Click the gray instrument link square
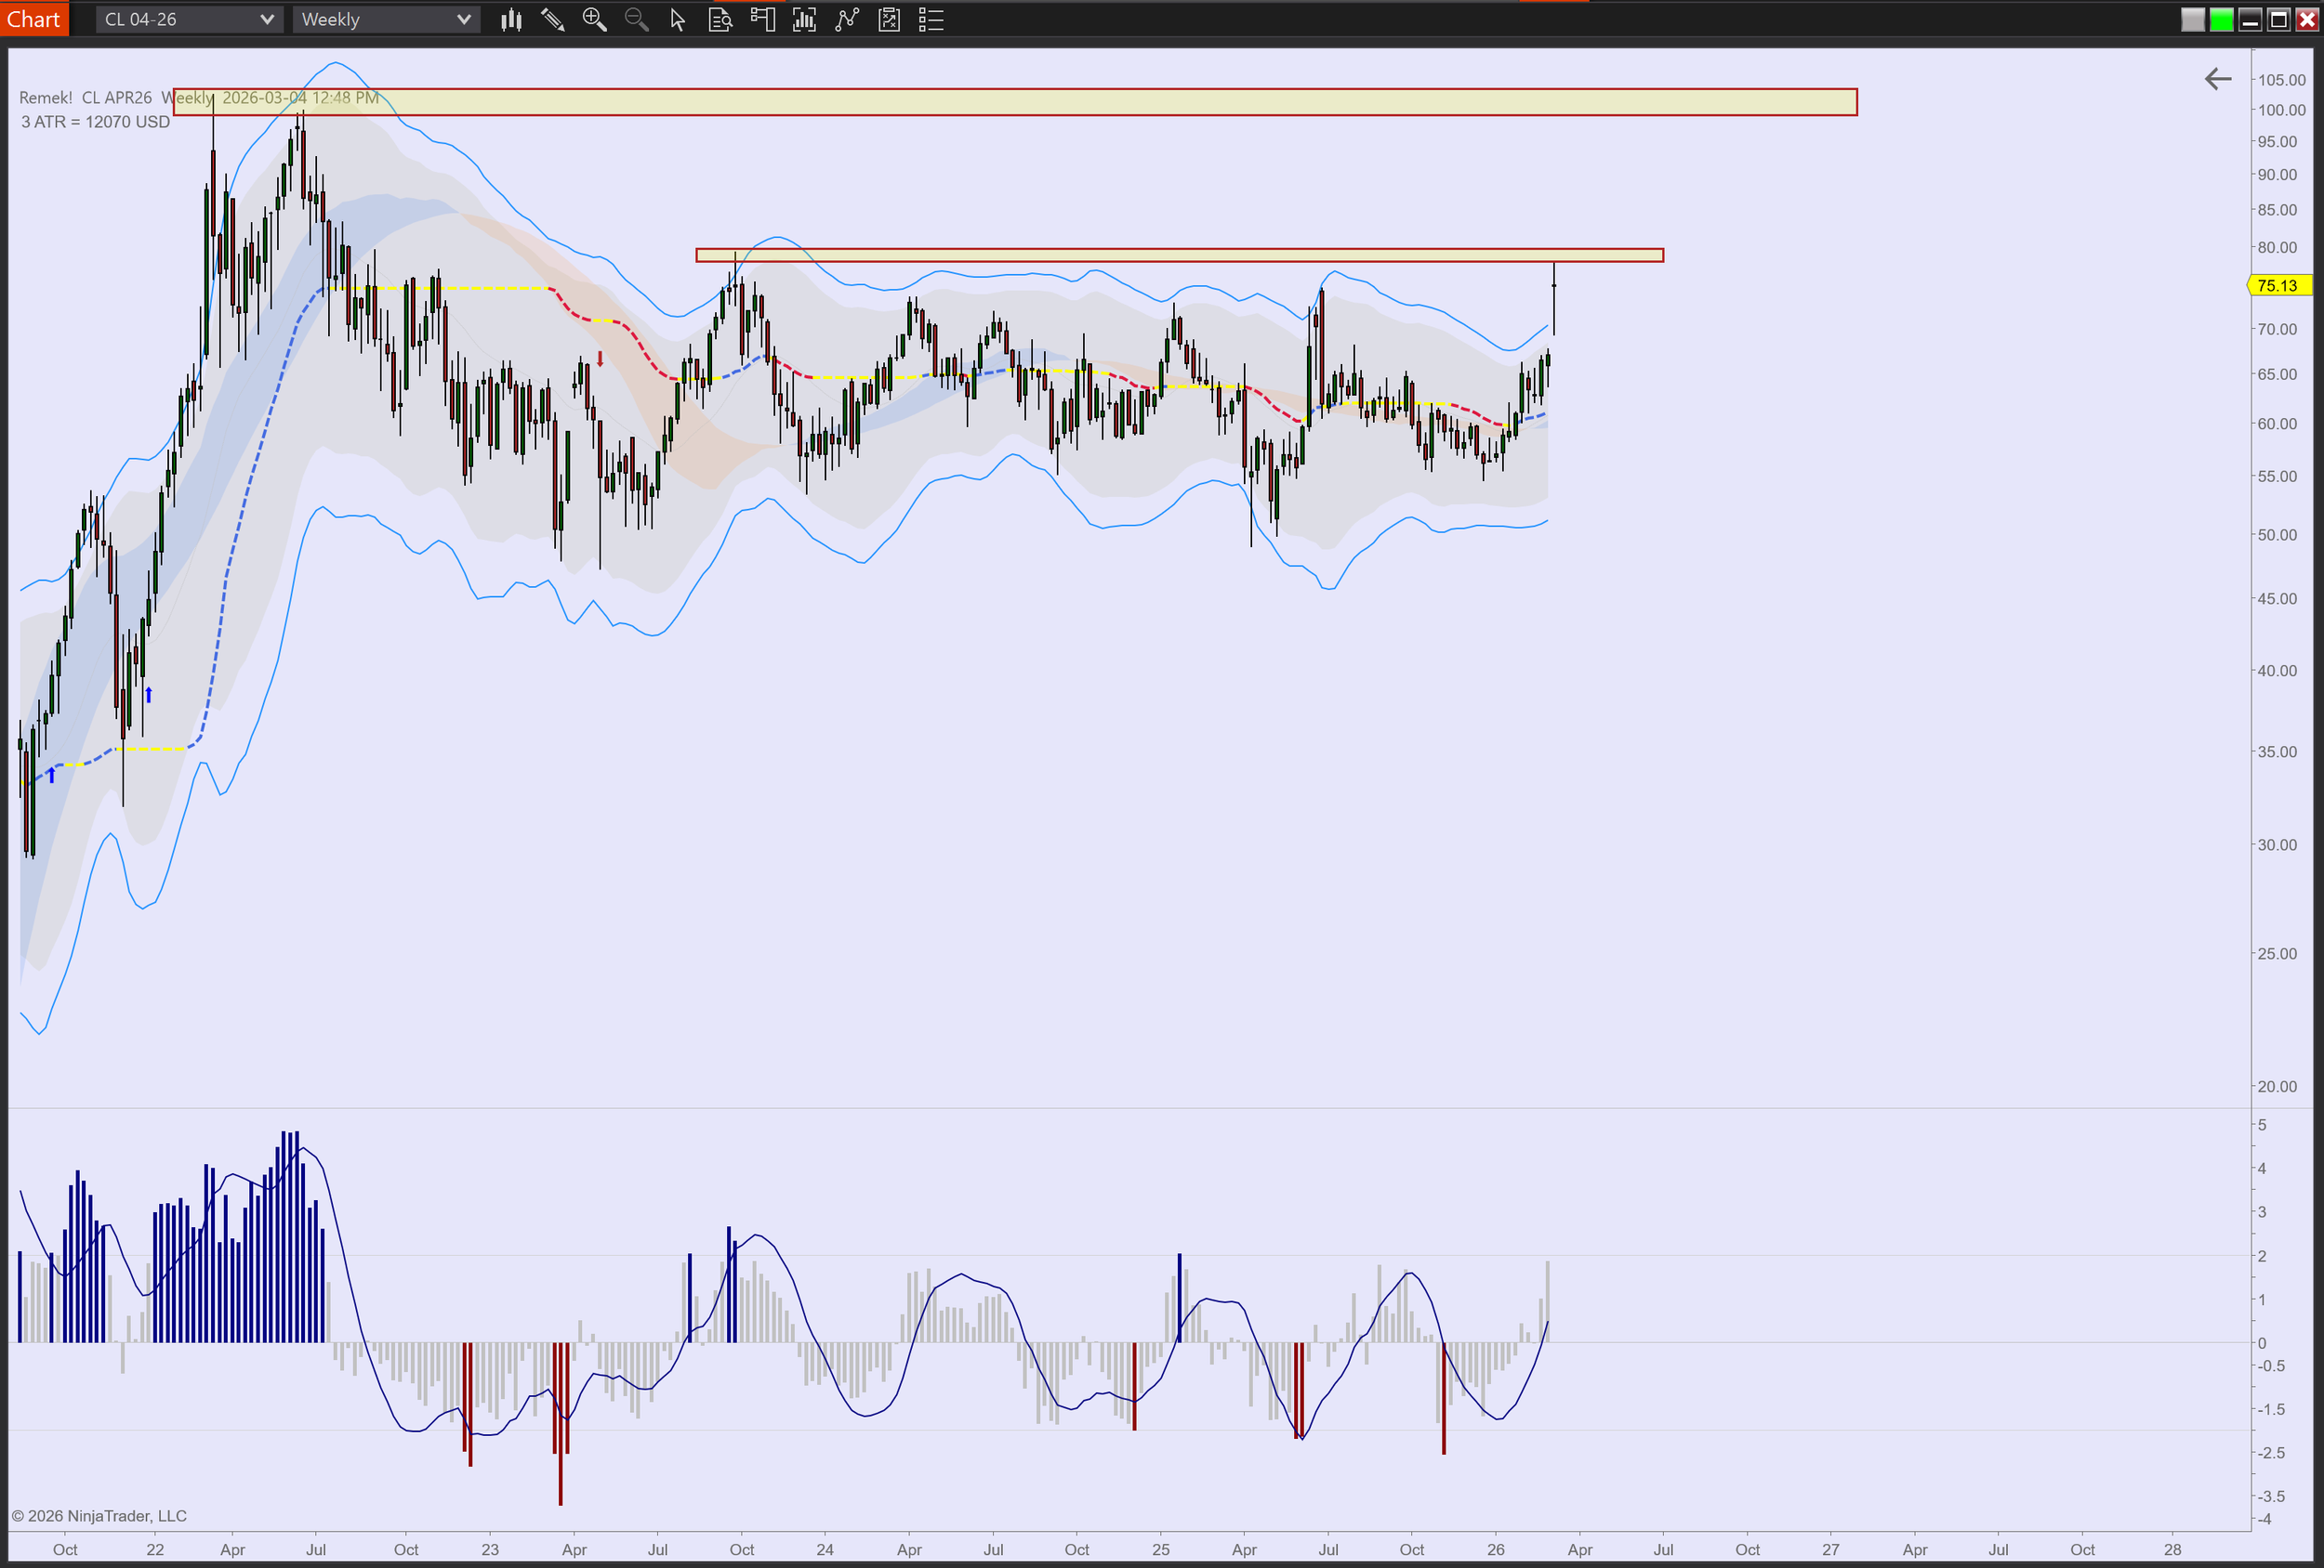This screenshot has width=2324, height=1568. [2192, 19]
